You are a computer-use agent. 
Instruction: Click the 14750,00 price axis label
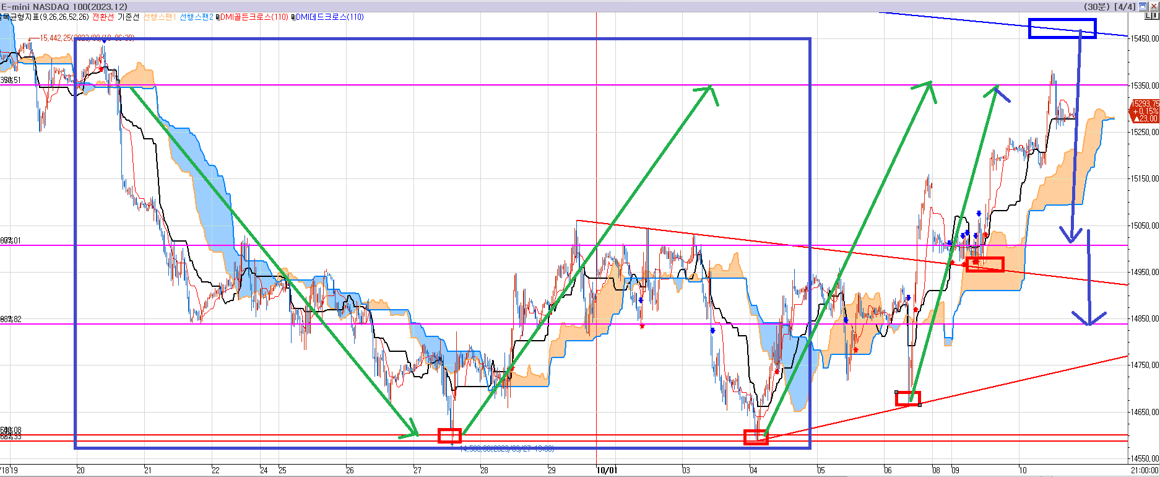[1145, 365]
